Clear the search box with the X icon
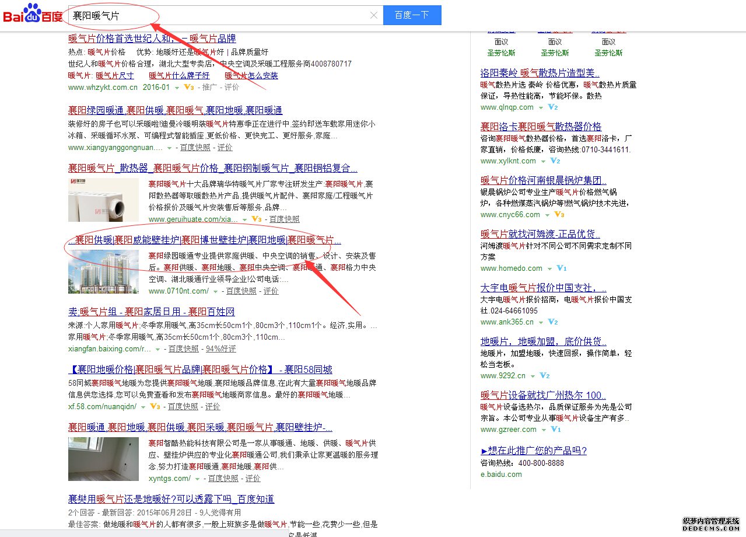Viewport: 746px width, 537px height. pos(374,15)
